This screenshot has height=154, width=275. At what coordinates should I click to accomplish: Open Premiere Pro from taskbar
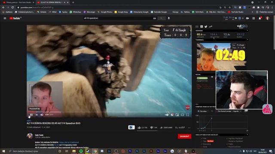130,151
